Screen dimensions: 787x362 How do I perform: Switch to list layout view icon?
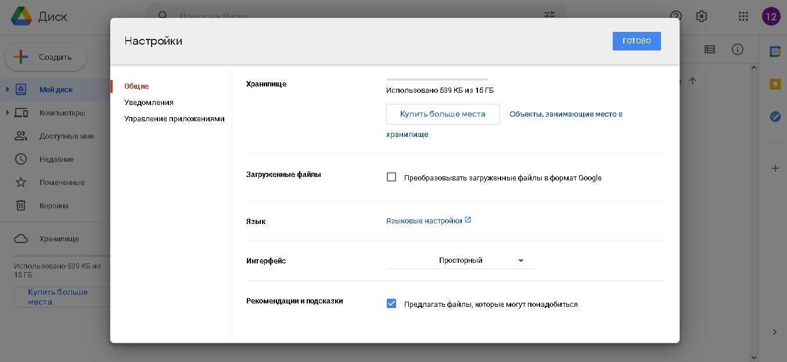pos(709,49)
